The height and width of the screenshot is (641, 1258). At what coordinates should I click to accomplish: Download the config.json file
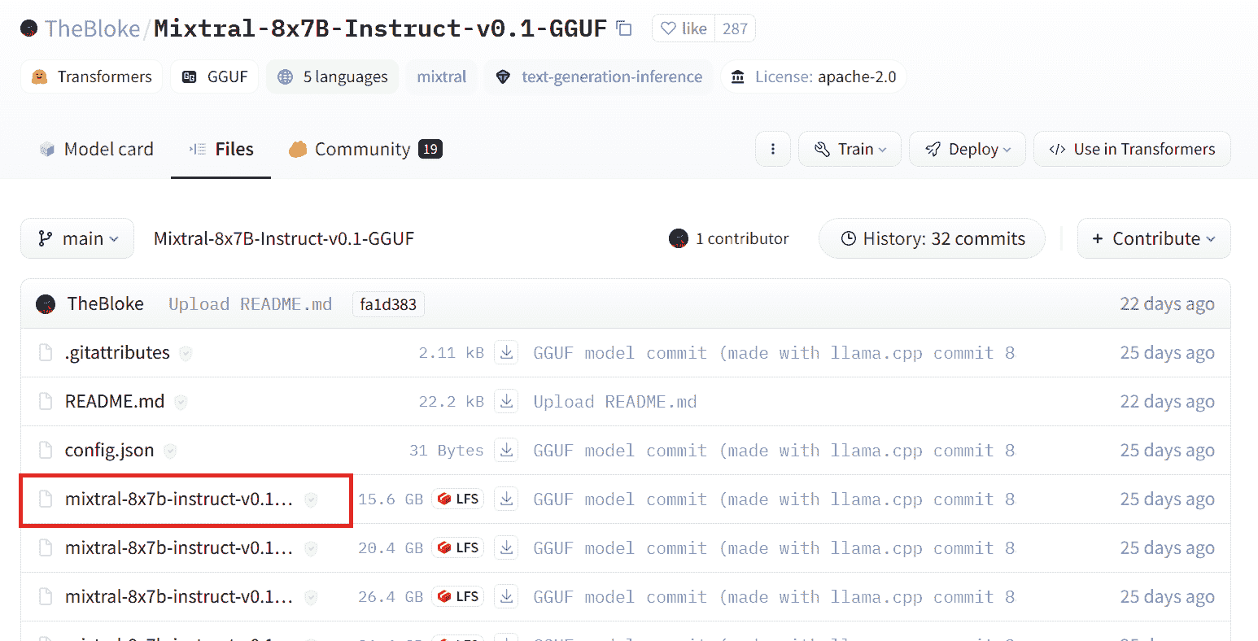pyautogui.click(x=506, y=450)
